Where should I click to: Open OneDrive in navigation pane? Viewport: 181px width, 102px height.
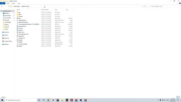(x=7, y=32)
